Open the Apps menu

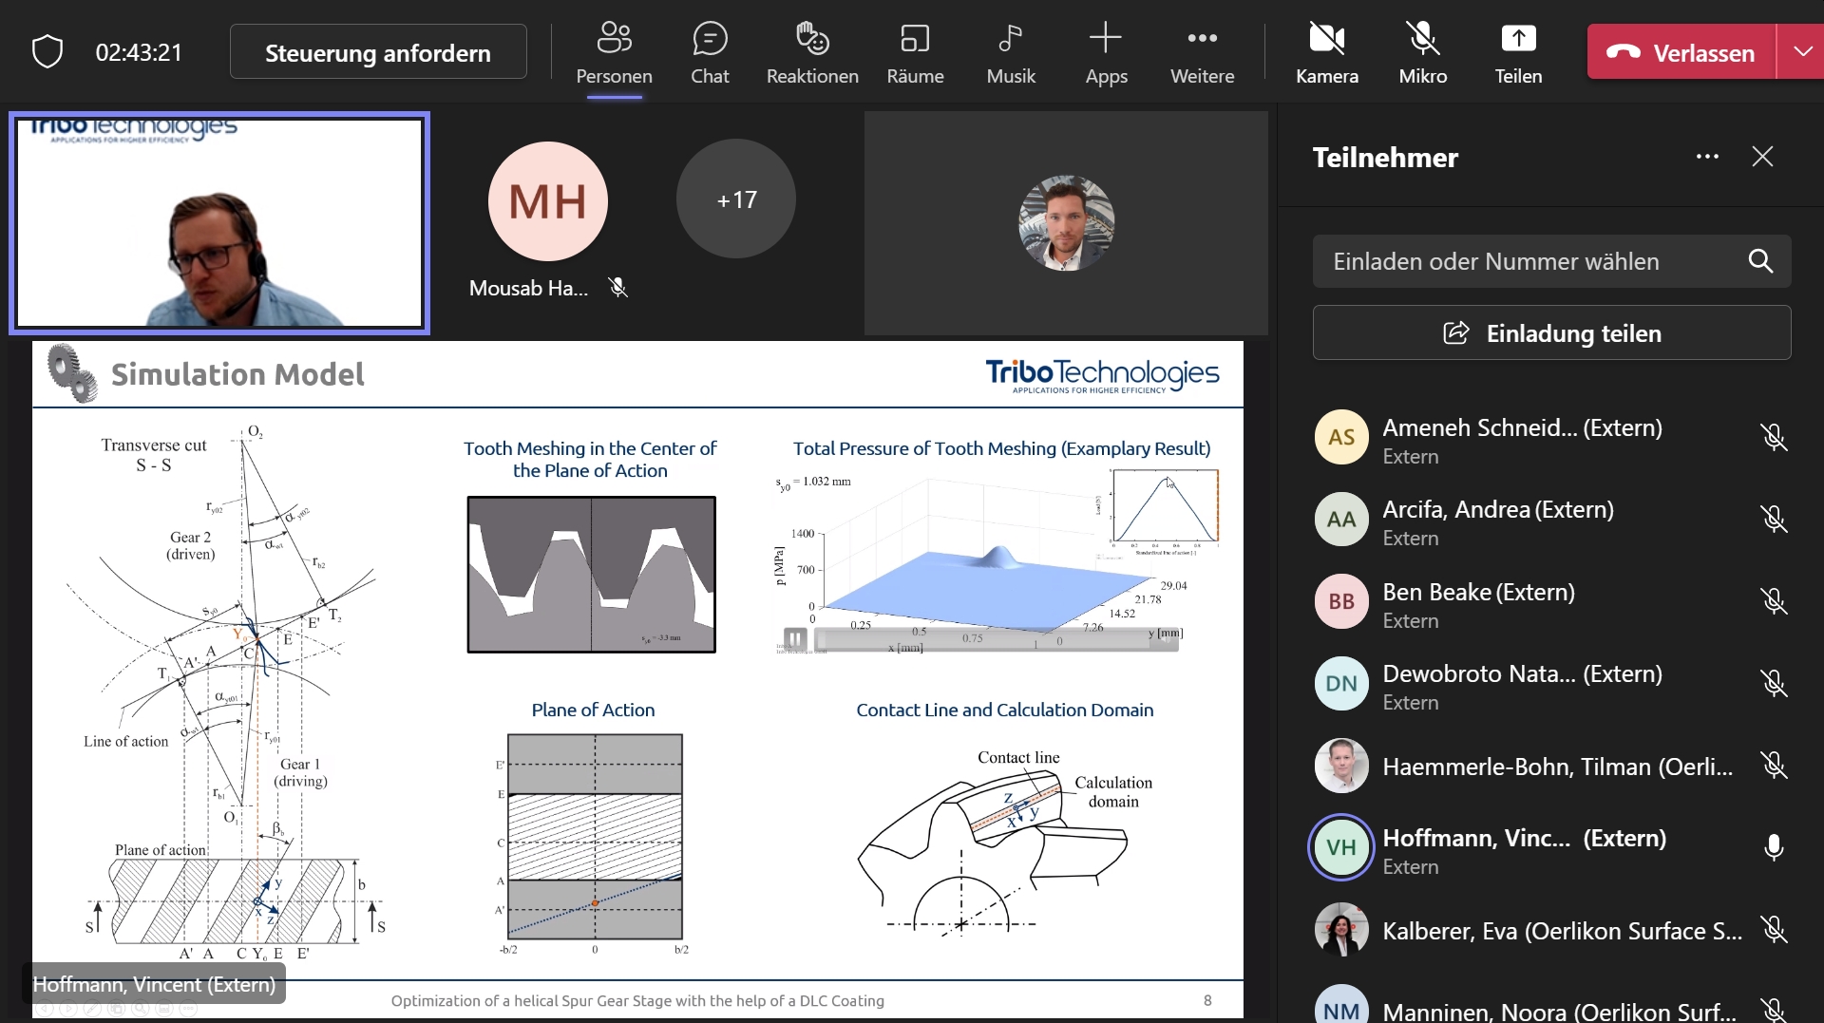point(1106,53)
